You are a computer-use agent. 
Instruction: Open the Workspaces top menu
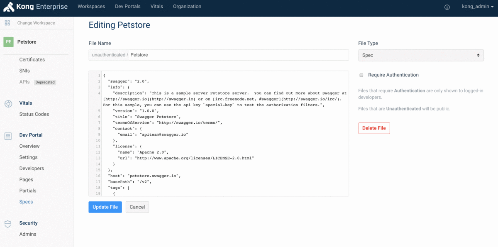point(91,7)
